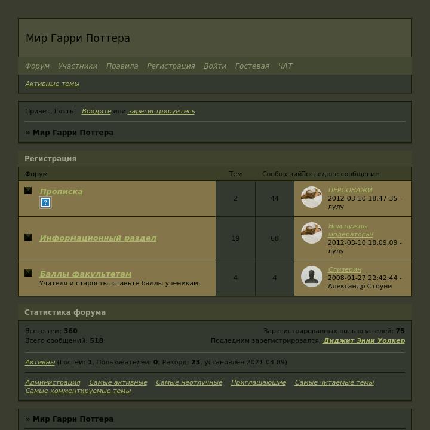
Task: Open the Приглашающие link
Action: [259, 382]
